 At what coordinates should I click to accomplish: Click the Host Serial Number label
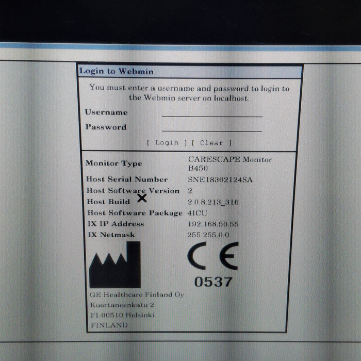(x=126, y=179)
